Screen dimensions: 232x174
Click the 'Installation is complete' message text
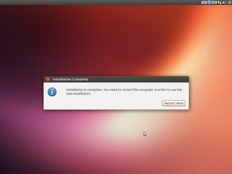pyautogui.click(x=124, y=92)
